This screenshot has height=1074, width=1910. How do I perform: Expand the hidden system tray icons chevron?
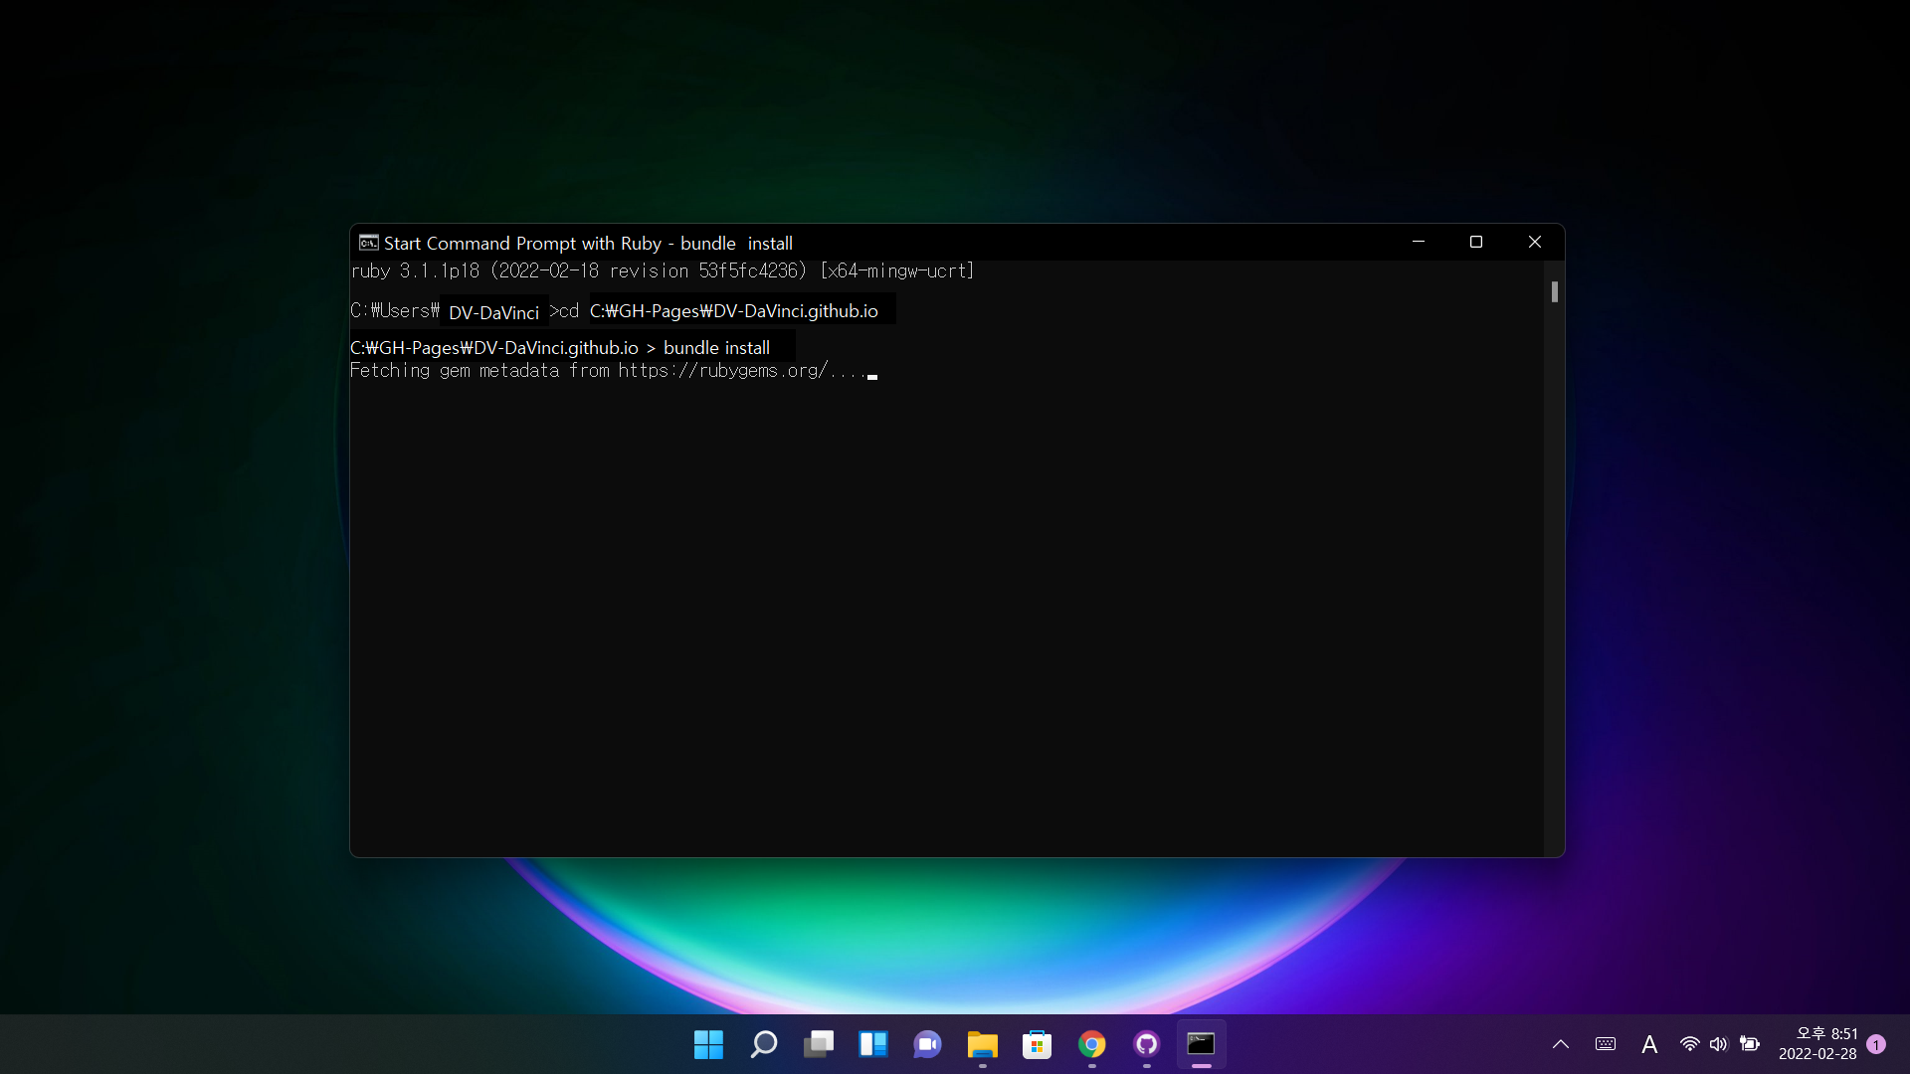[1560, 1044]
